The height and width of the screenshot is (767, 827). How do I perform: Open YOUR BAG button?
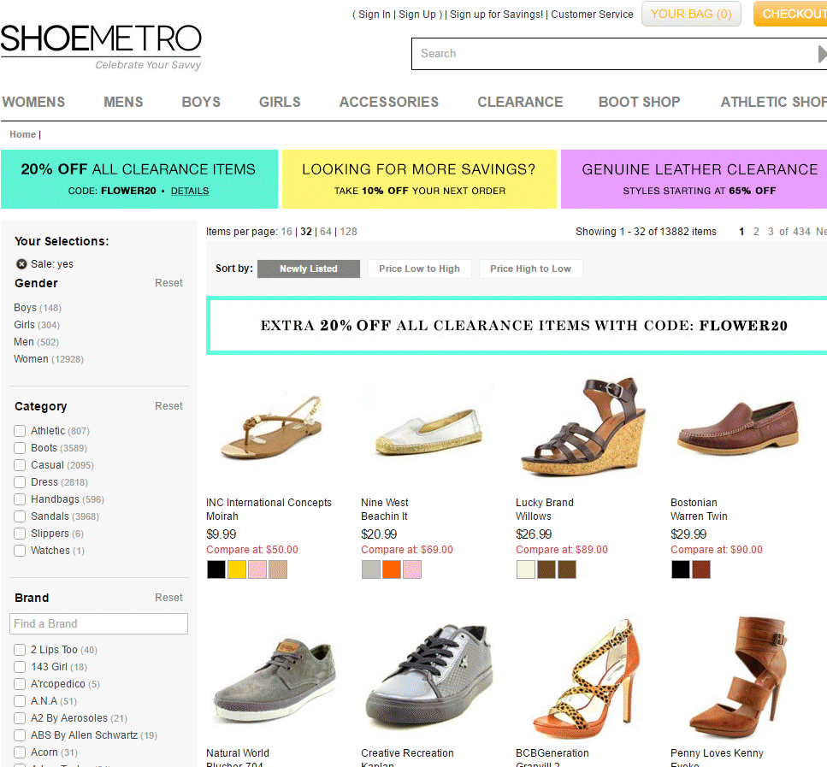pos(691,15)
